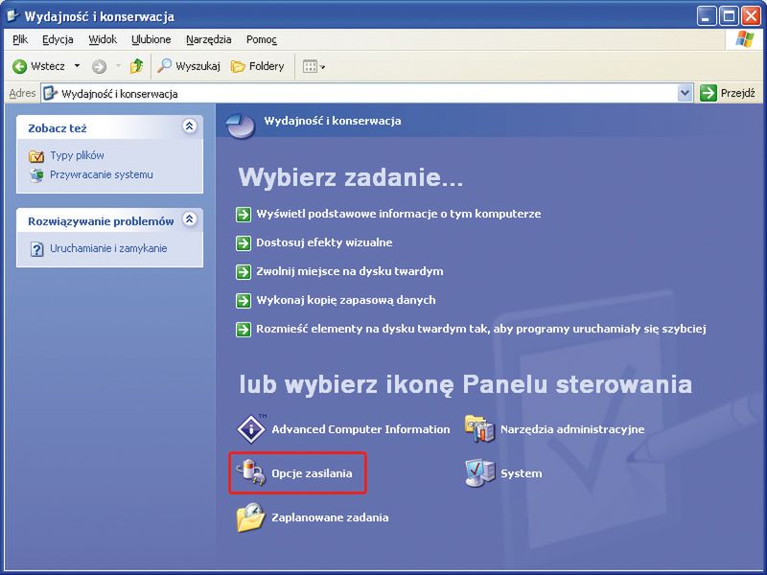The height and width of the screenshot is (575, 767).
Task: Open the Widok menu
Action: [103, 39]
